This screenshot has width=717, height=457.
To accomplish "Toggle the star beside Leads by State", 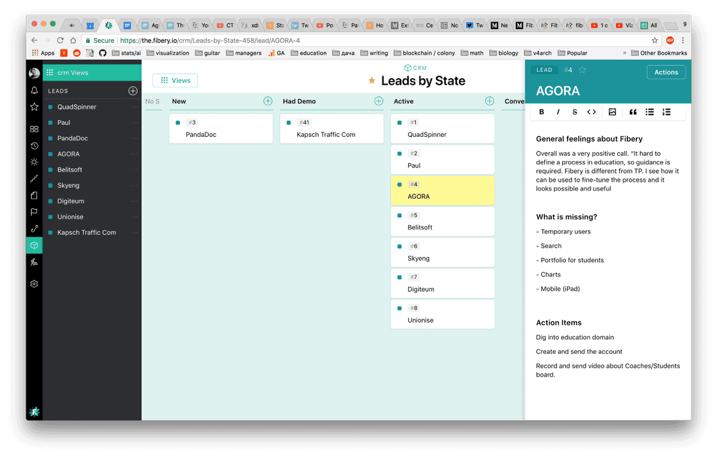I will (372, 80).
